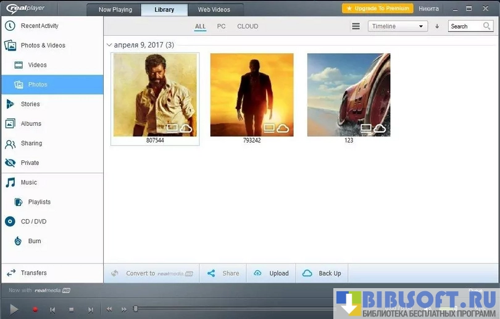Click the Upload cloud icon
The width and height of the screenshot is (500, 319).
pos(258,273)
